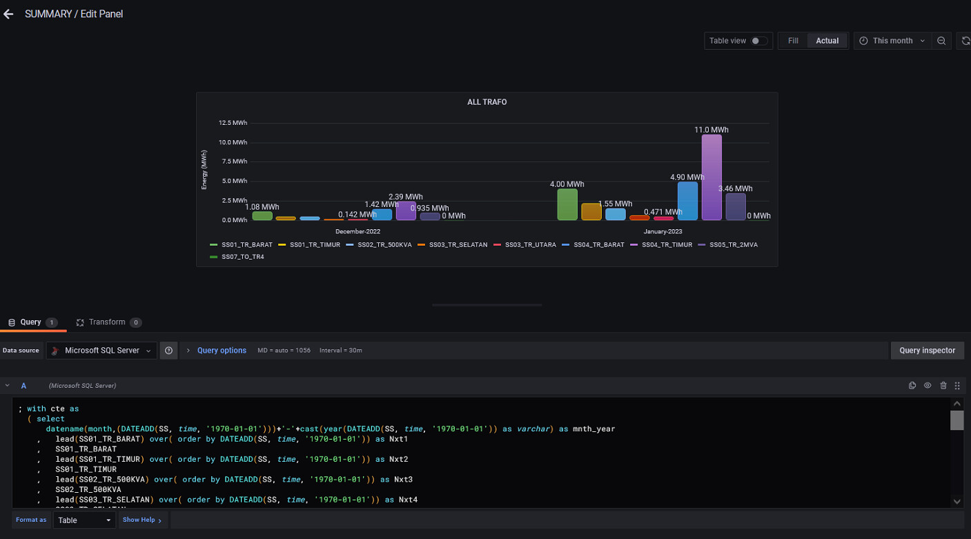This screenshot has width=971, height=539.
Task: Zoom out the time range with magnifier icon
Action: pyautogui.click(x=941, y=40)
